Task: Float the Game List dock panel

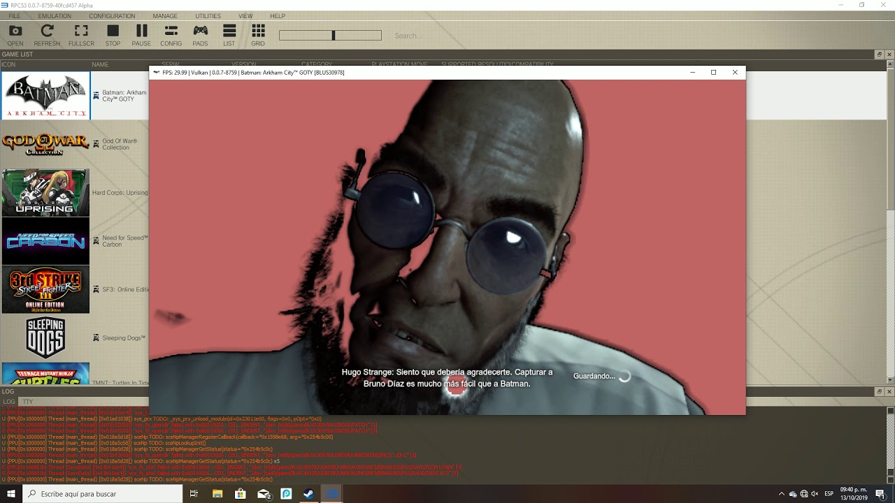Action: [880, 54]
